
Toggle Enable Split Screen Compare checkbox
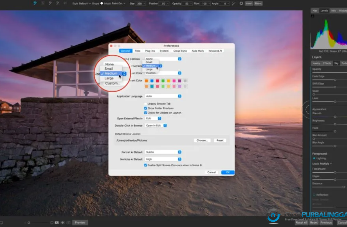coord(145,165)
